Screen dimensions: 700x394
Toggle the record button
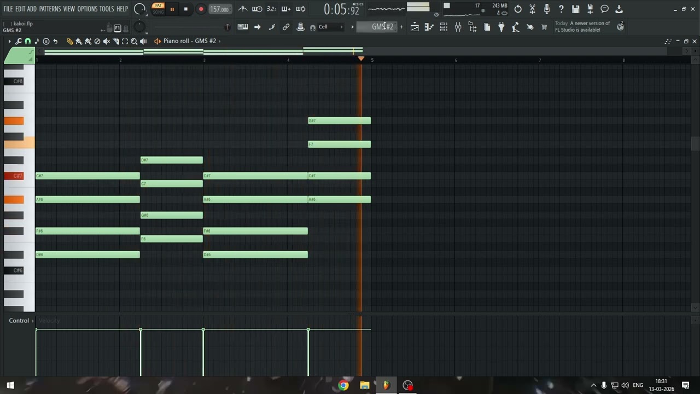pyautogui.click(x=201, y=9)
